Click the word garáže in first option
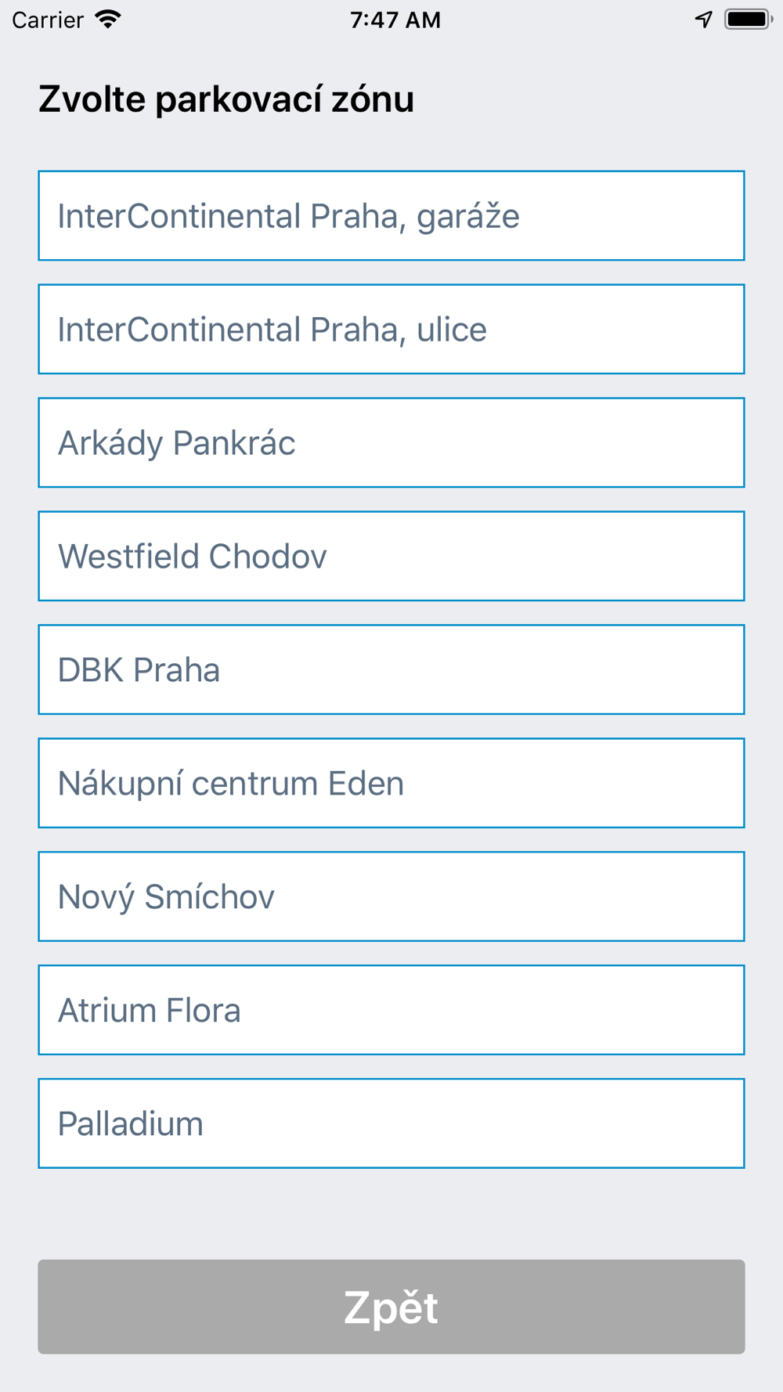 (468, 217)
